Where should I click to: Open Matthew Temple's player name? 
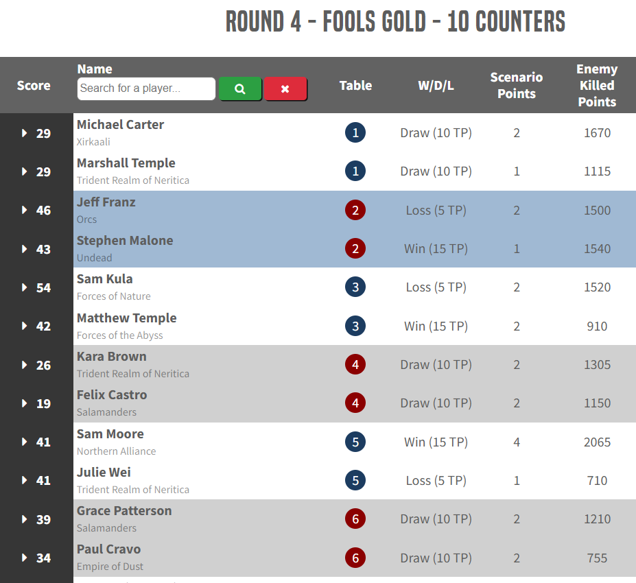click(127, 318)
